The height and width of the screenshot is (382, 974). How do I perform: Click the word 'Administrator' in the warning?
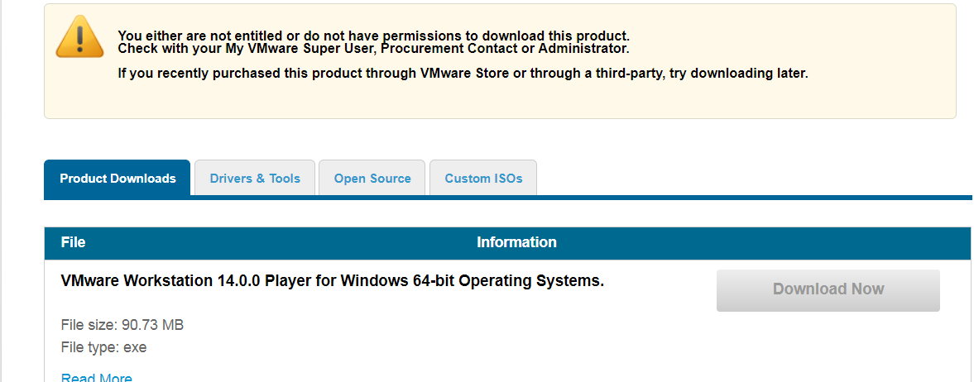569,48
